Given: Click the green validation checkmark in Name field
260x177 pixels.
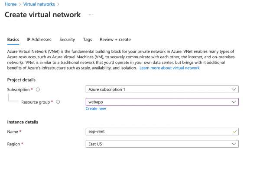Looking at the screenshot, I should 234,131.
